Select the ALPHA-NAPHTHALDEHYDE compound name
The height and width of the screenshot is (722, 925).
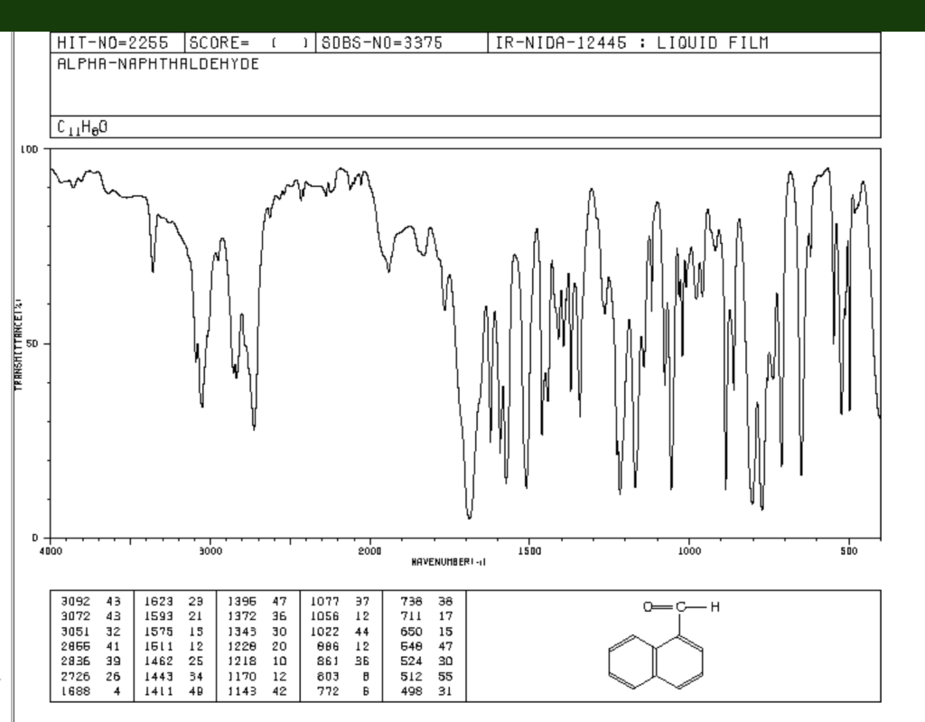tap(157, 64)
